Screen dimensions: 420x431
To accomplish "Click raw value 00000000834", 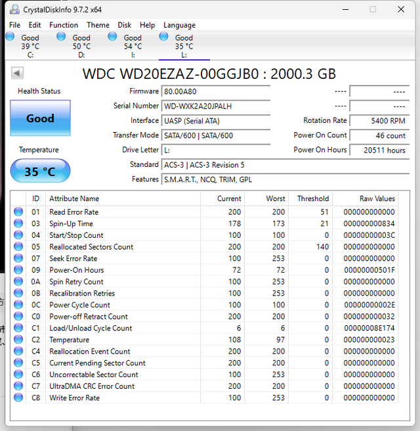I will click(x=369, y=223).
